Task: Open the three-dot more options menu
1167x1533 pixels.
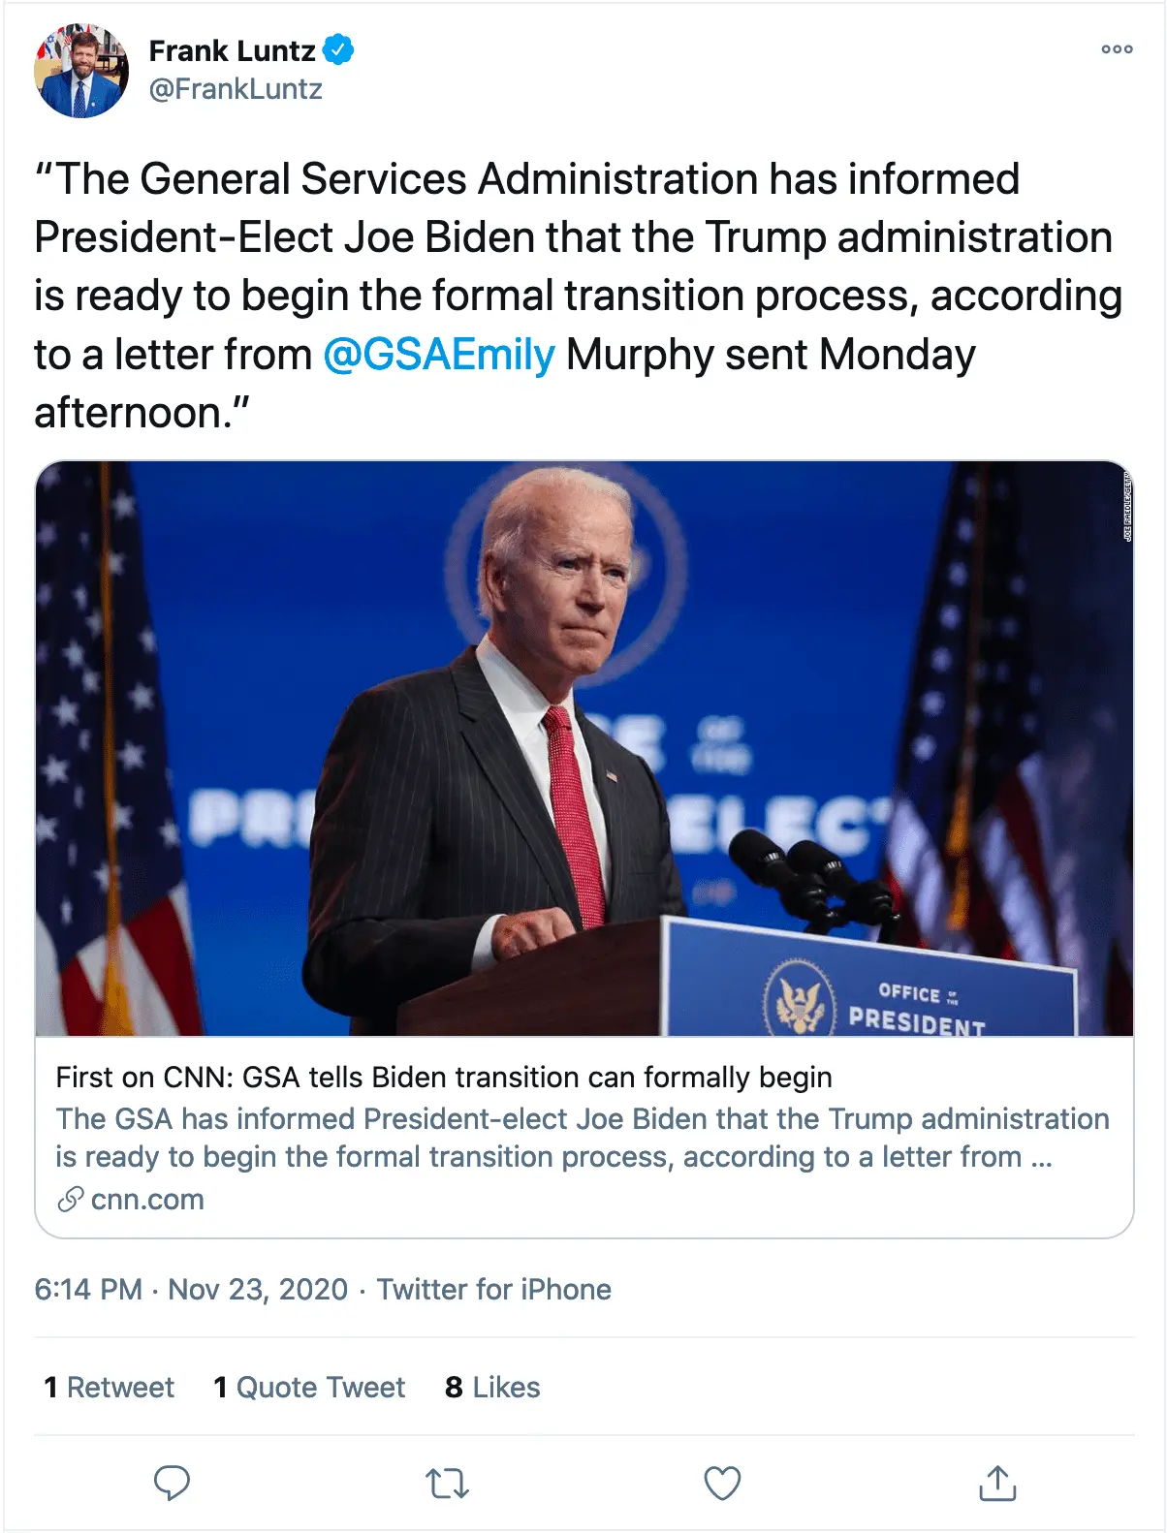Action: click(x=1117, y=49)
